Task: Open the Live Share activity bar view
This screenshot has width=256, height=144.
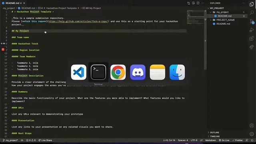Action: pyautogui.click(x=252, y=47)
